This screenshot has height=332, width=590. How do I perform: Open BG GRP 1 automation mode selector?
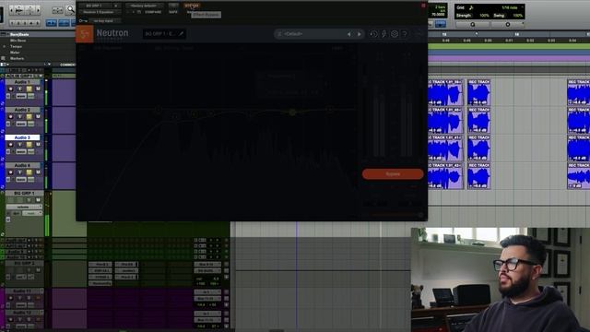(x=33, y=213)
